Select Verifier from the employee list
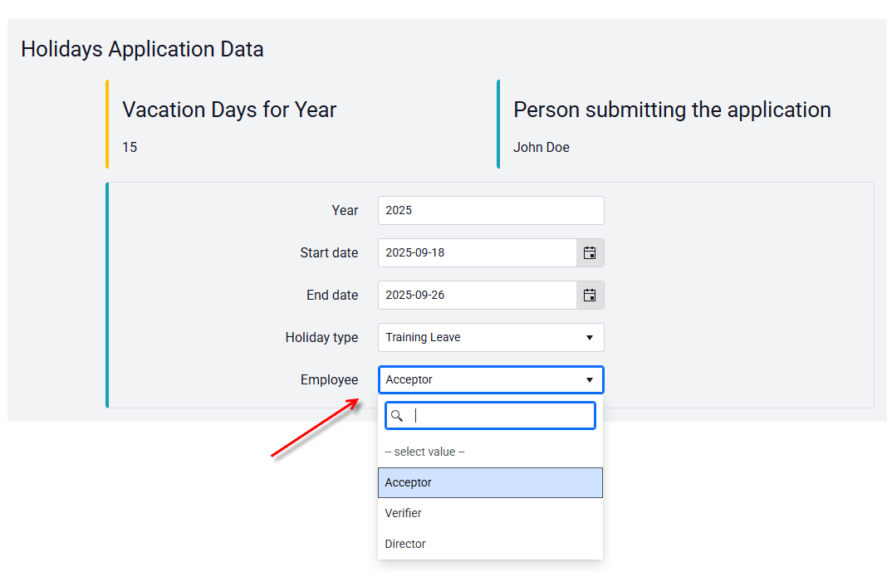The image size is (887, 572). [x=491, y=513]
